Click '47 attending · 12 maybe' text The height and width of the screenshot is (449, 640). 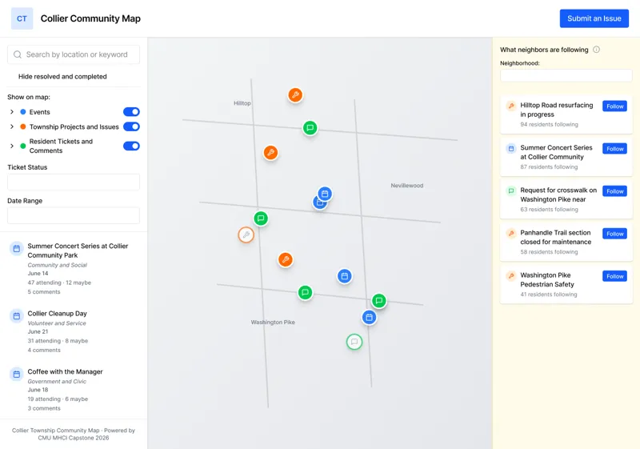coord(59,283)
